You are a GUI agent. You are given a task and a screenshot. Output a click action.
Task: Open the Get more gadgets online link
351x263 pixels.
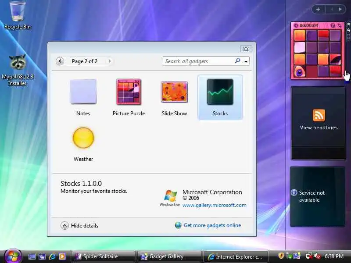(212, 225)
